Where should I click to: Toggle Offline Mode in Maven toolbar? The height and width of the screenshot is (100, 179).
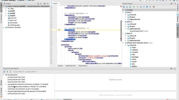pos(144,7)
